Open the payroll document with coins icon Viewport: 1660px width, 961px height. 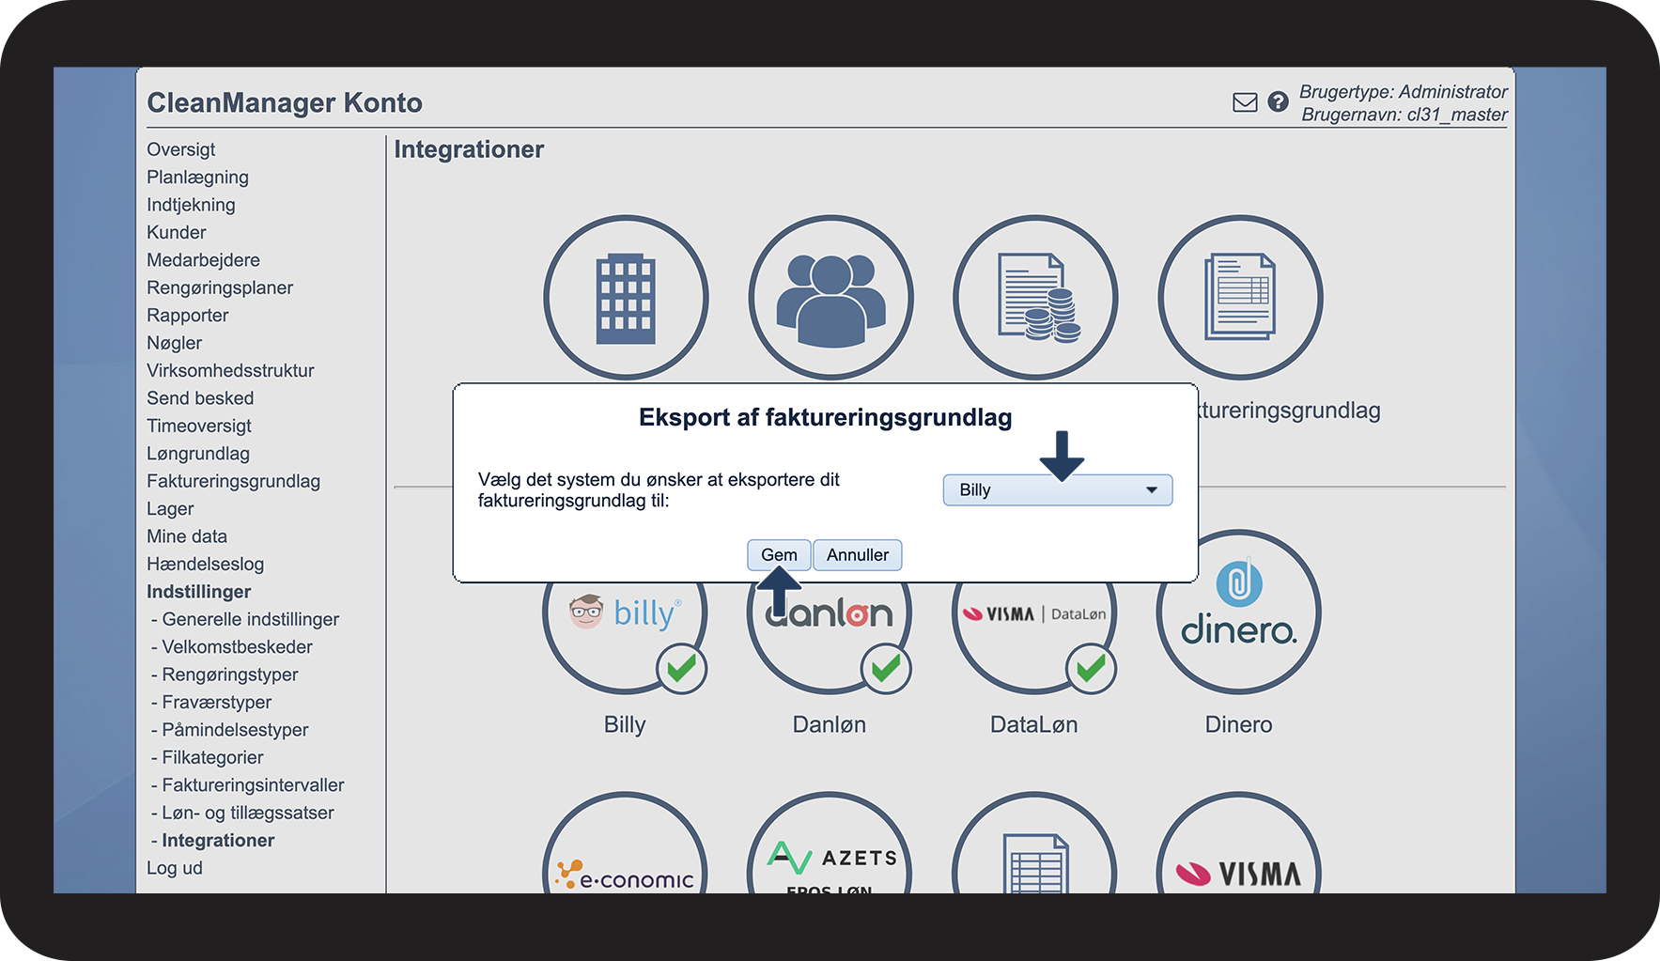pyautogui.click(x=1035, y=298)
